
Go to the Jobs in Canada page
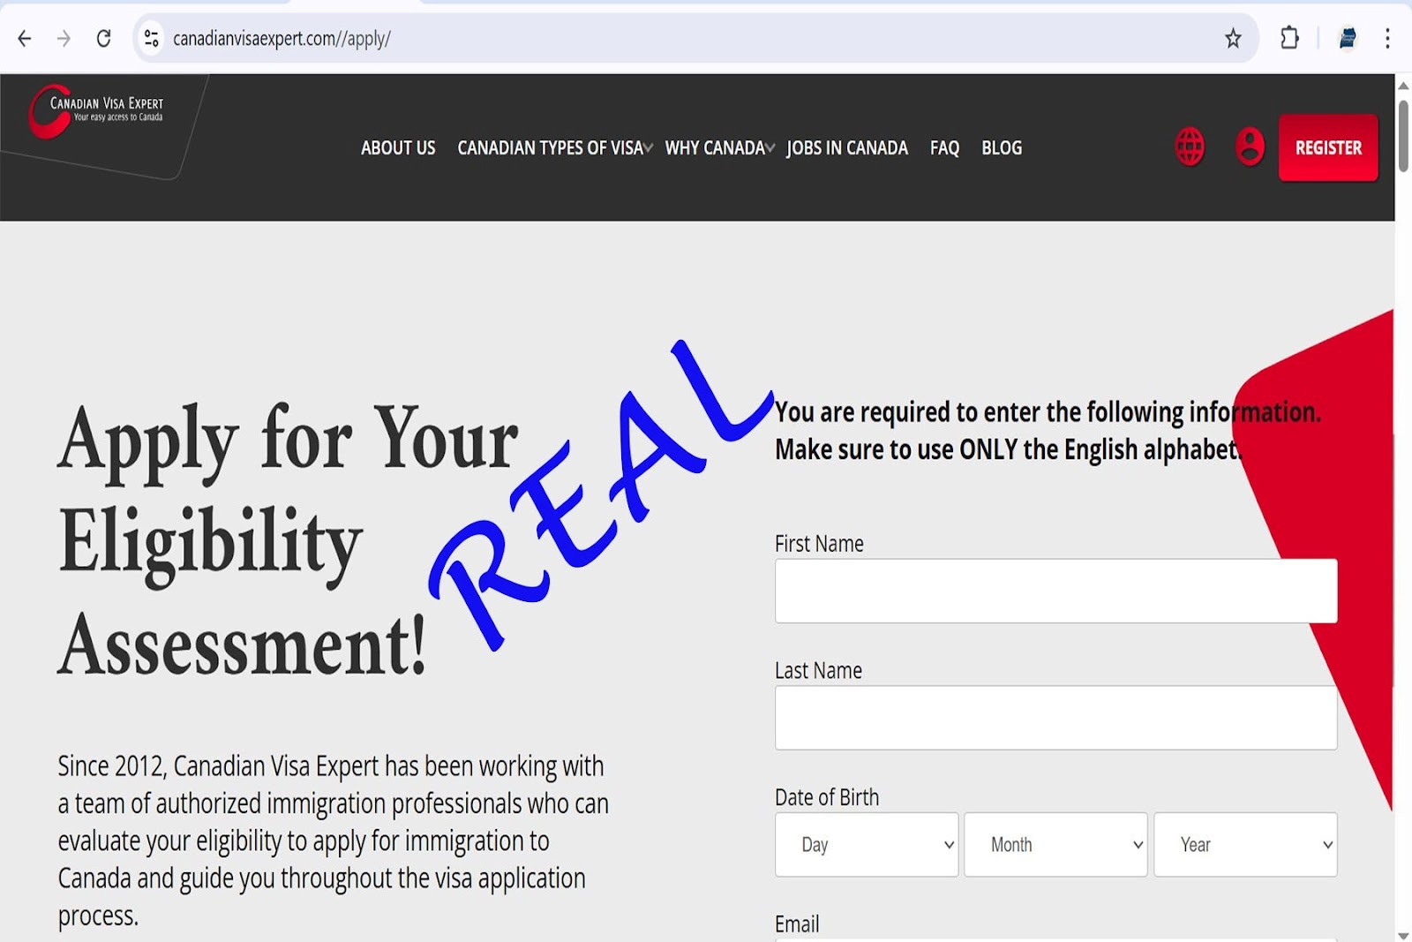[x=846, y=147]
